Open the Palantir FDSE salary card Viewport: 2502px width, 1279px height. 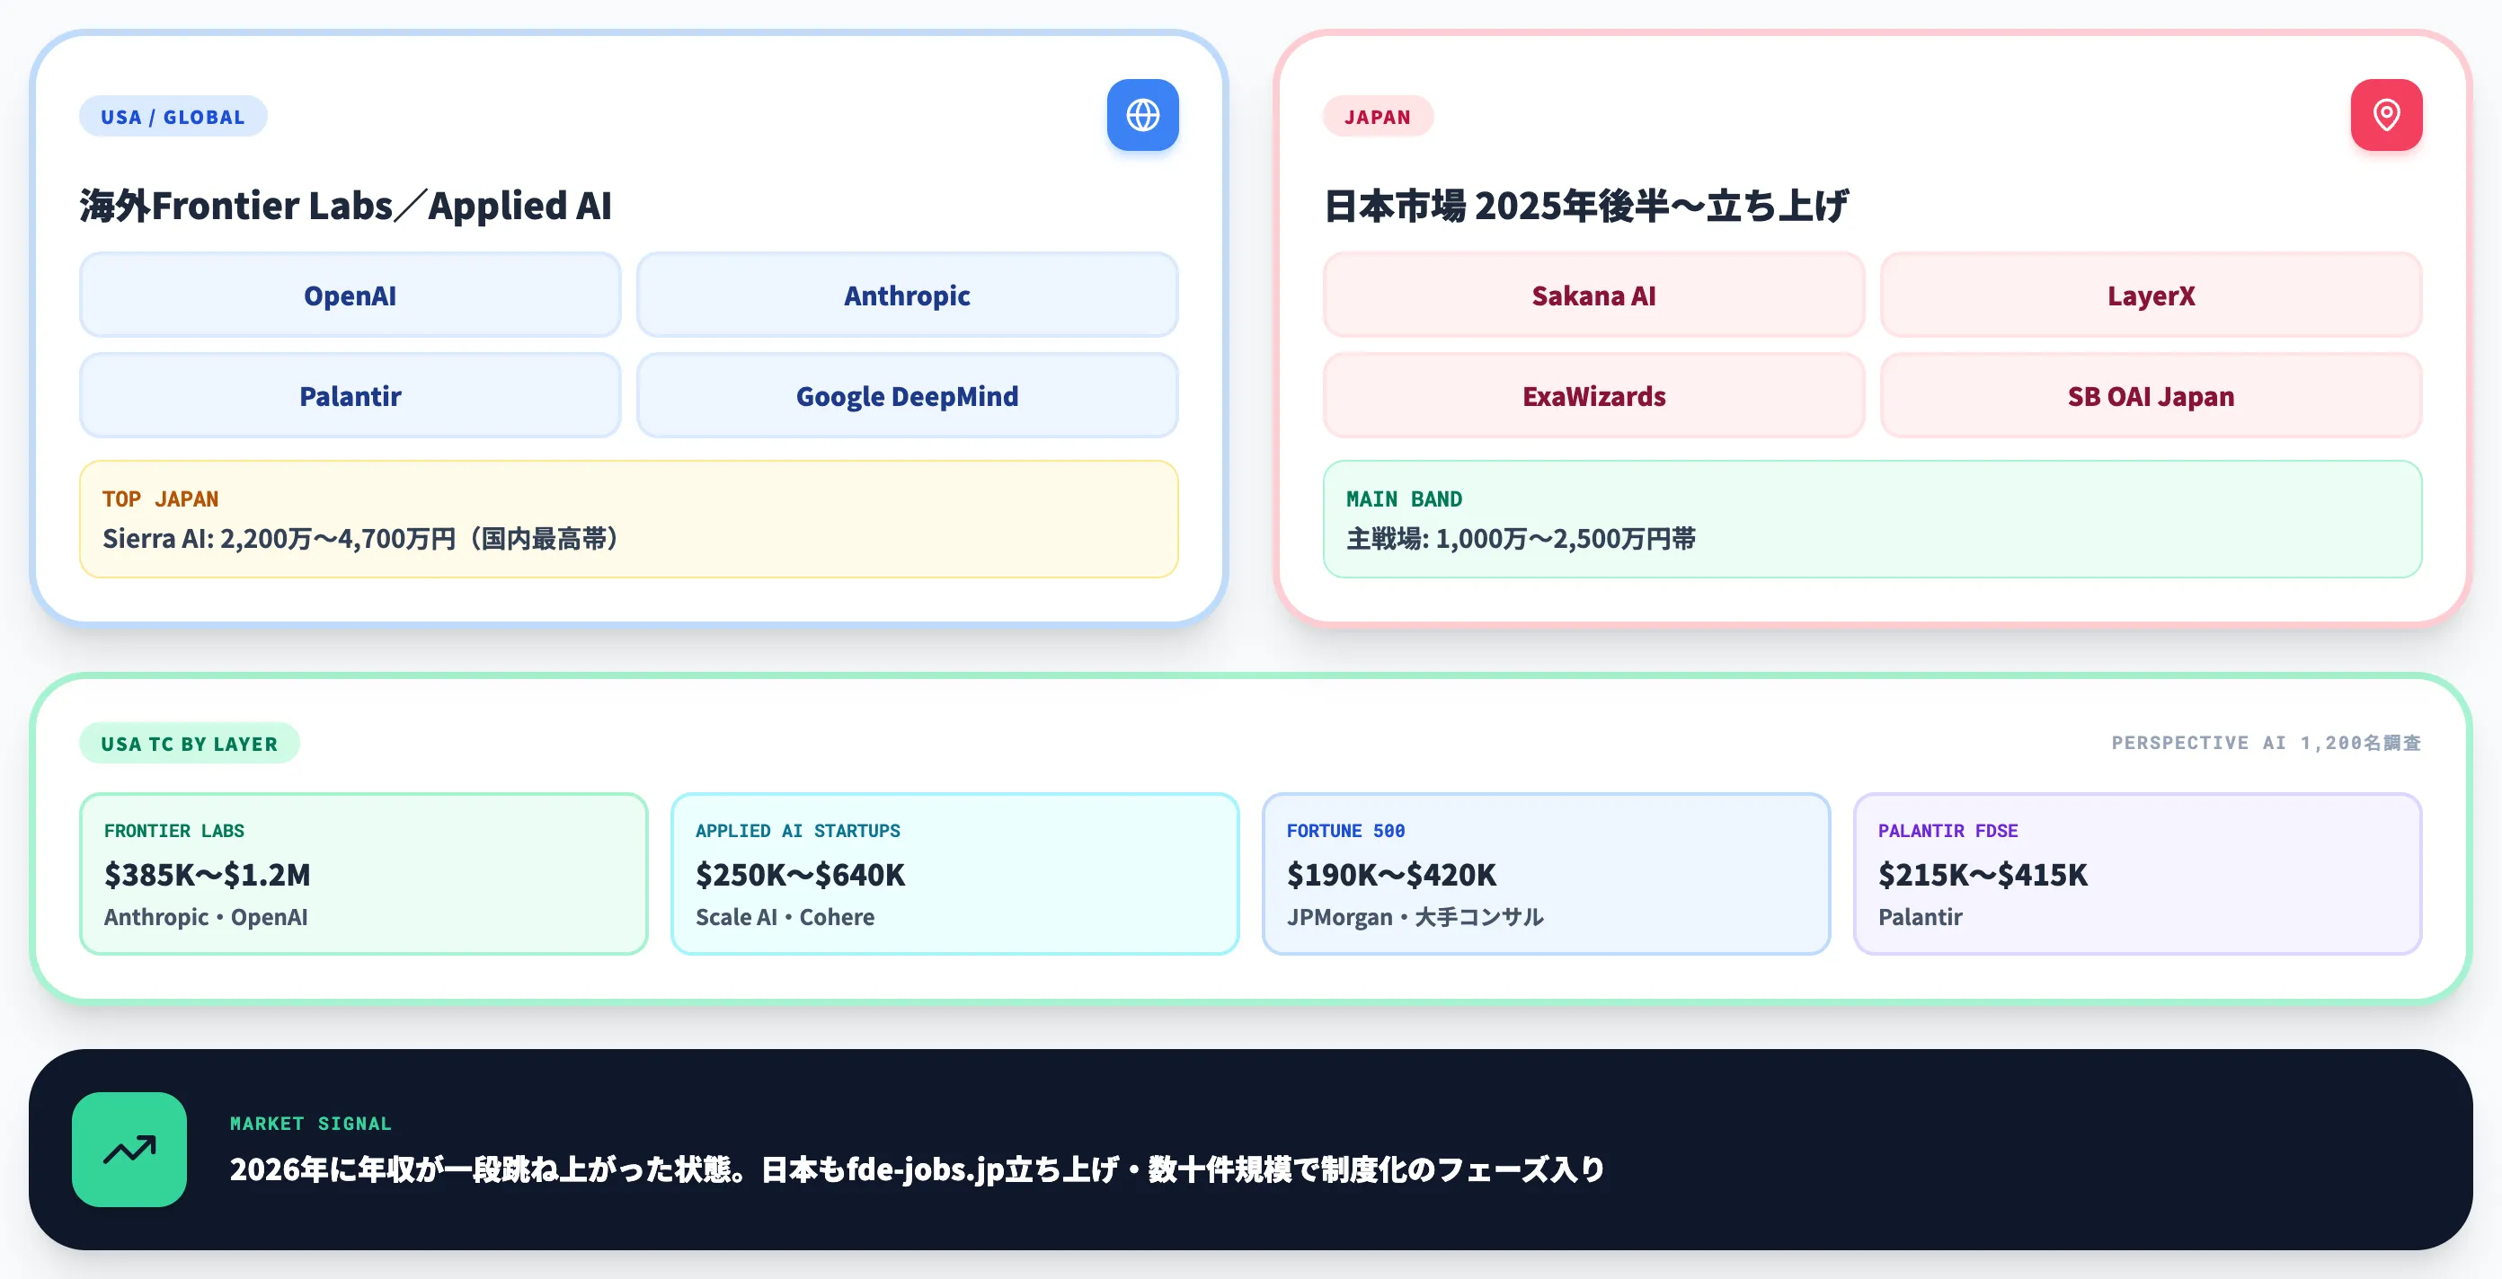click(2137, 873)
